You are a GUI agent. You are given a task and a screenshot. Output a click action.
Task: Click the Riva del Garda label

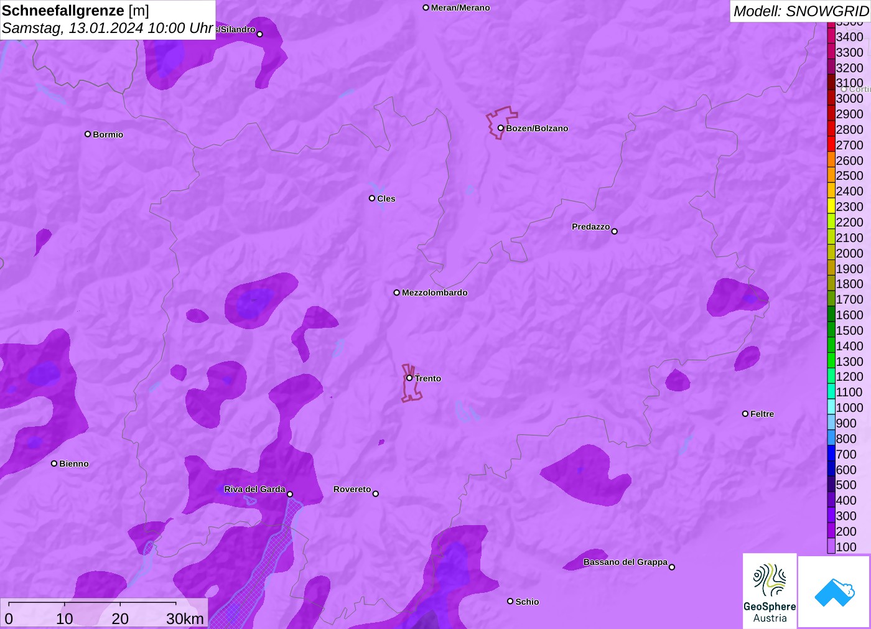254,489
